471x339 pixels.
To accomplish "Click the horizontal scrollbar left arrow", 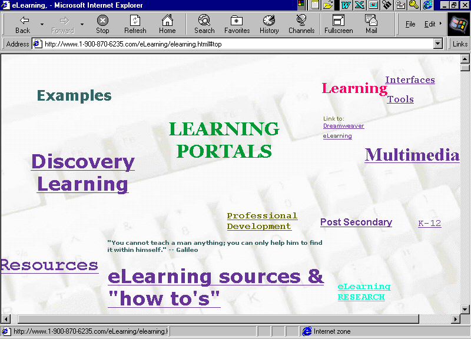I will (6, 319).
